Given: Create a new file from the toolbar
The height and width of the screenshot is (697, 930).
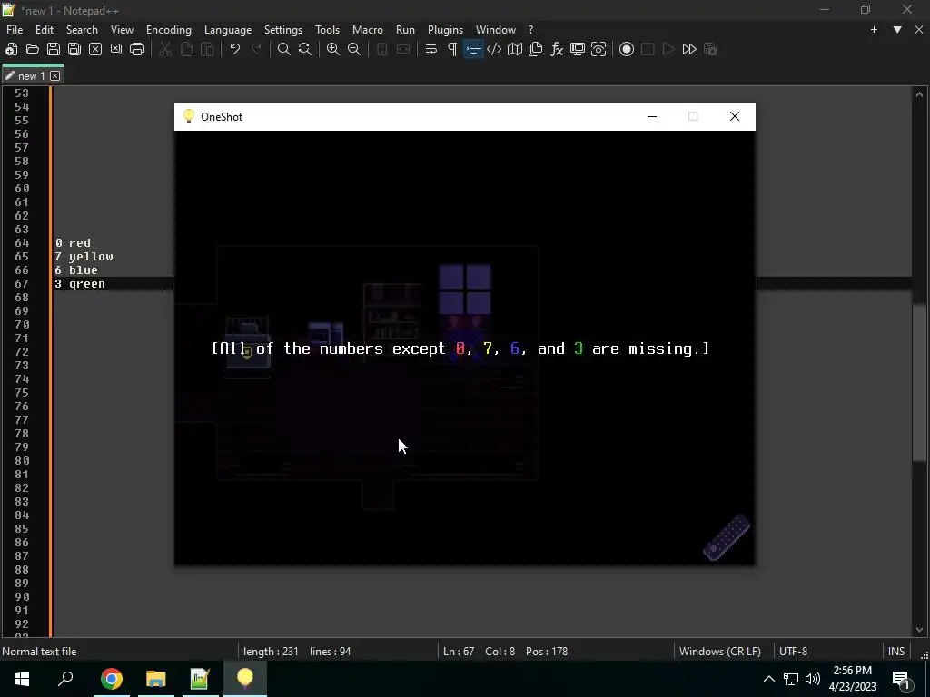Looking at the screenshot, I should click(11, 49).
